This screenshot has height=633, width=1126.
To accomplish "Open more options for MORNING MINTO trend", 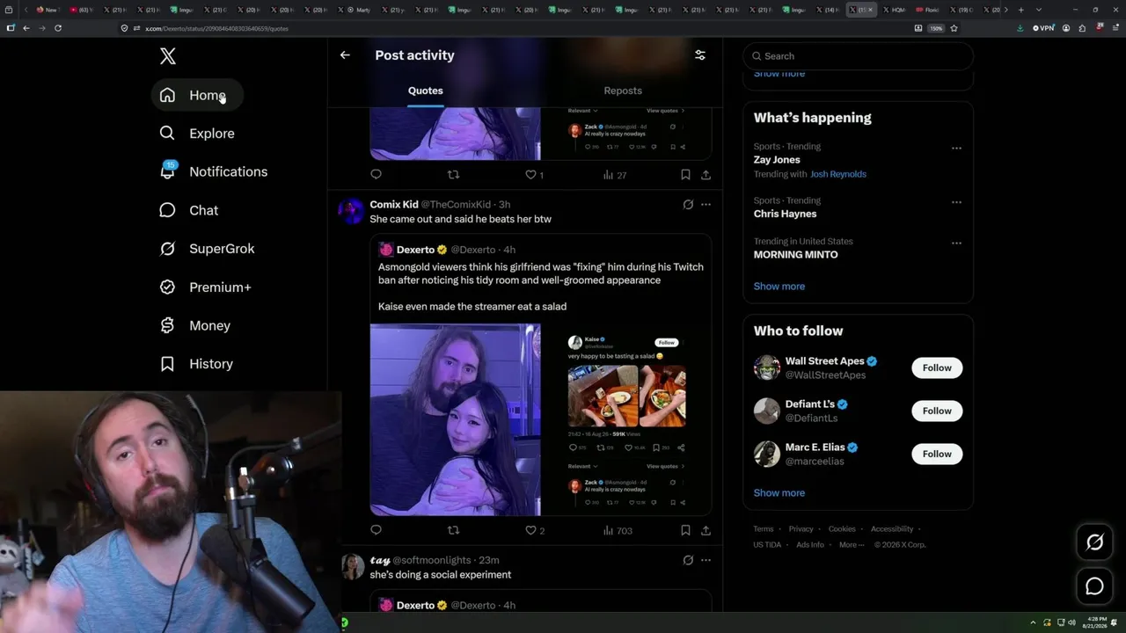I will tap(956, 243).
